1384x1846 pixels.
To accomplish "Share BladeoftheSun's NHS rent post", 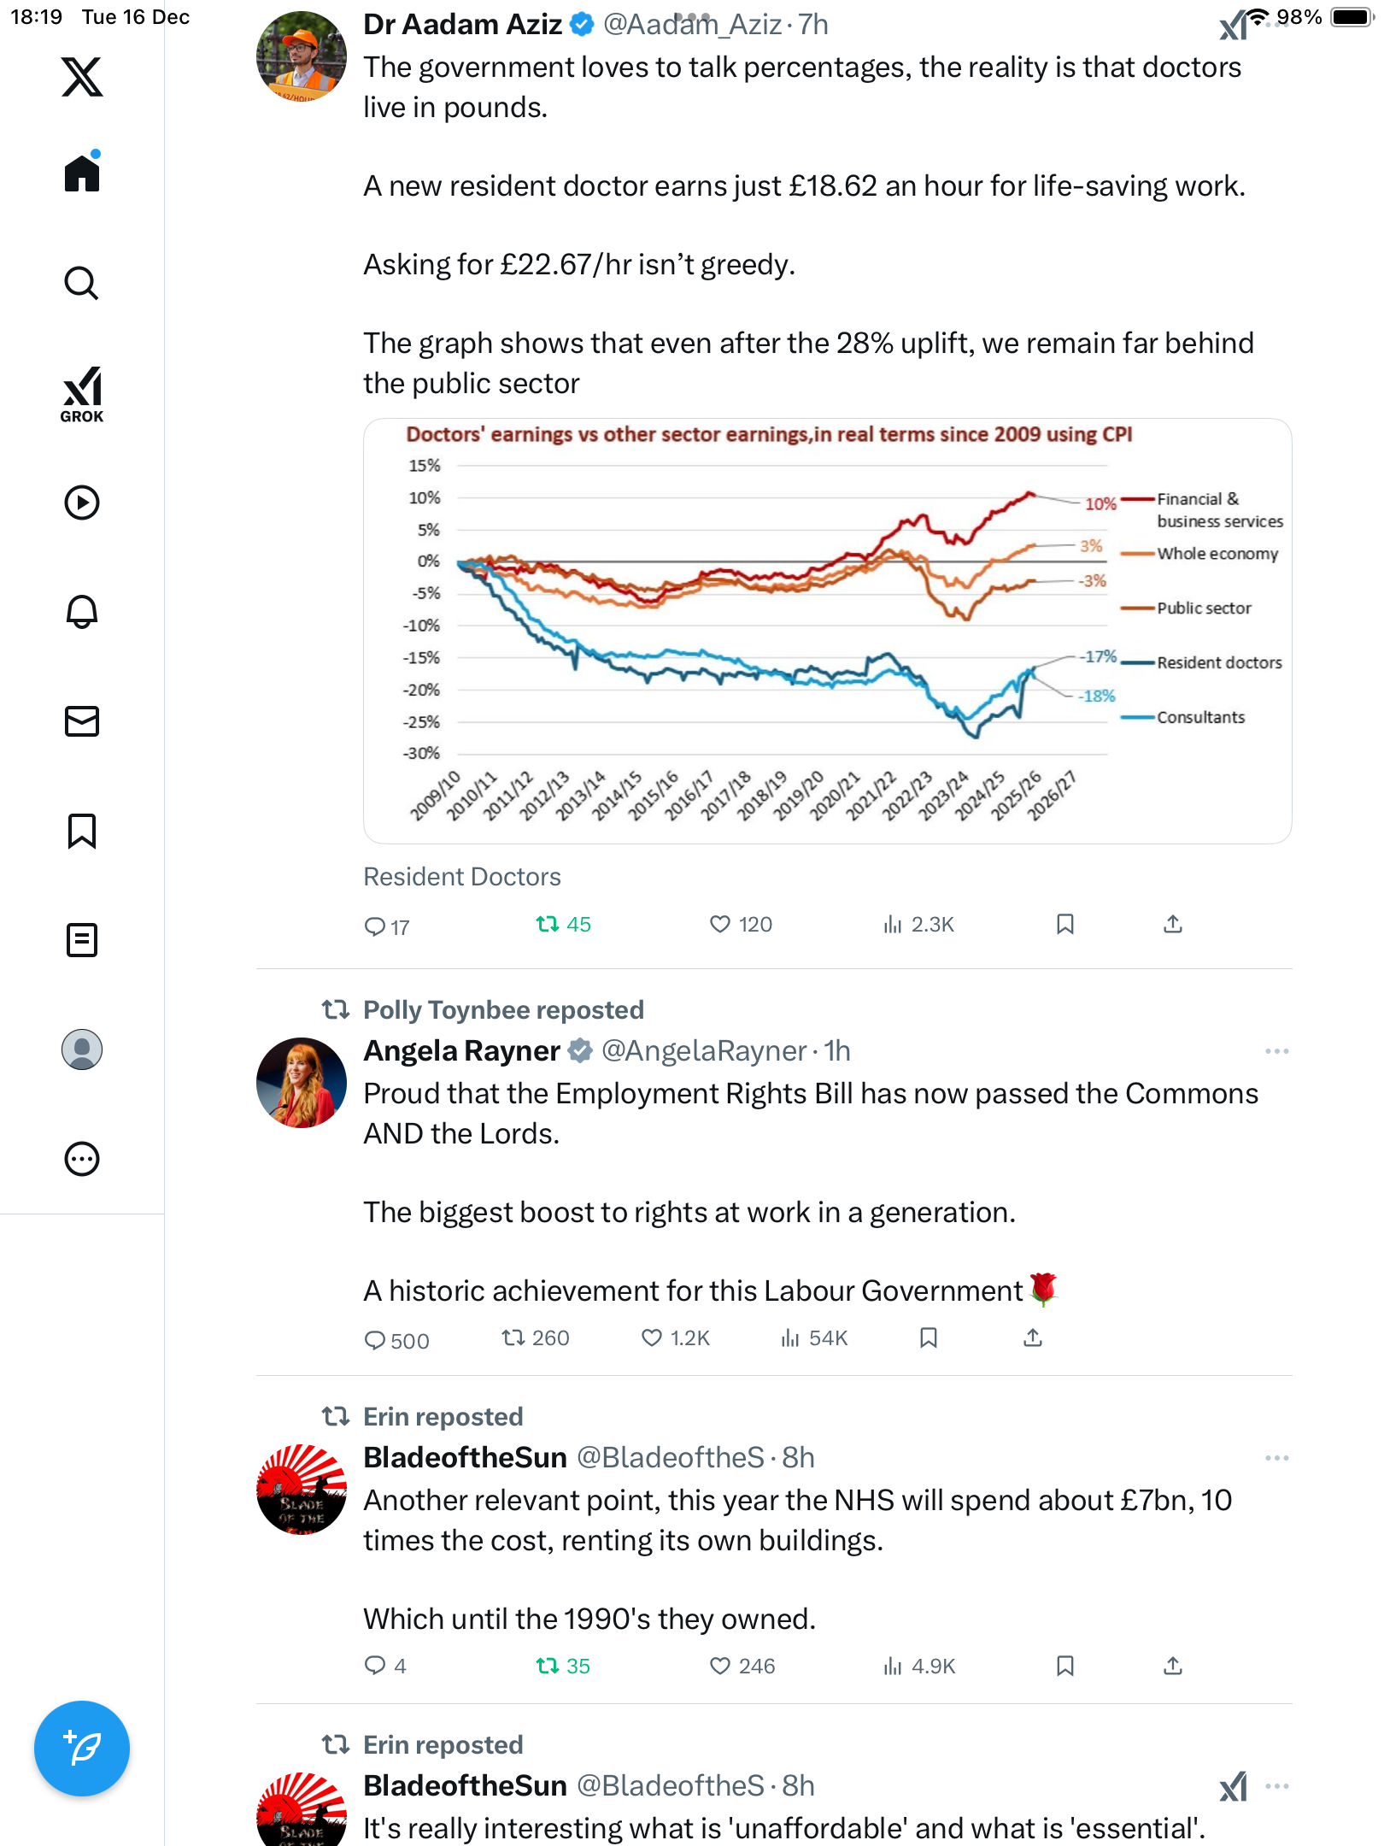I will [x=1173, y=1666].
